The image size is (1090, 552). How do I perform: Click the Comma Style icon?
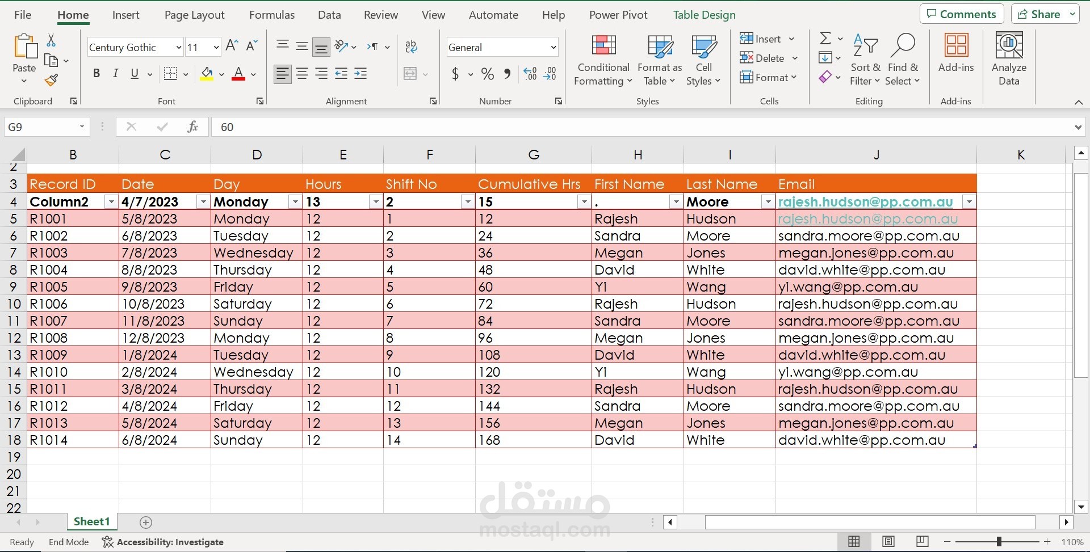point(508,74)
